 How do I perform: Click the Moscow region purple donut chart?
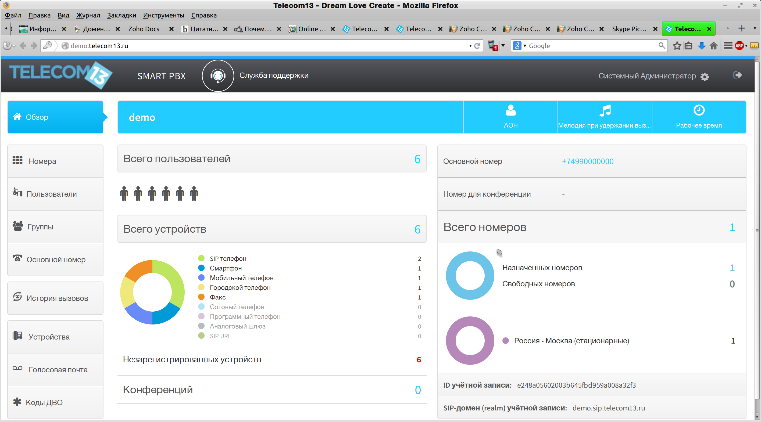(x=470, y=341)
